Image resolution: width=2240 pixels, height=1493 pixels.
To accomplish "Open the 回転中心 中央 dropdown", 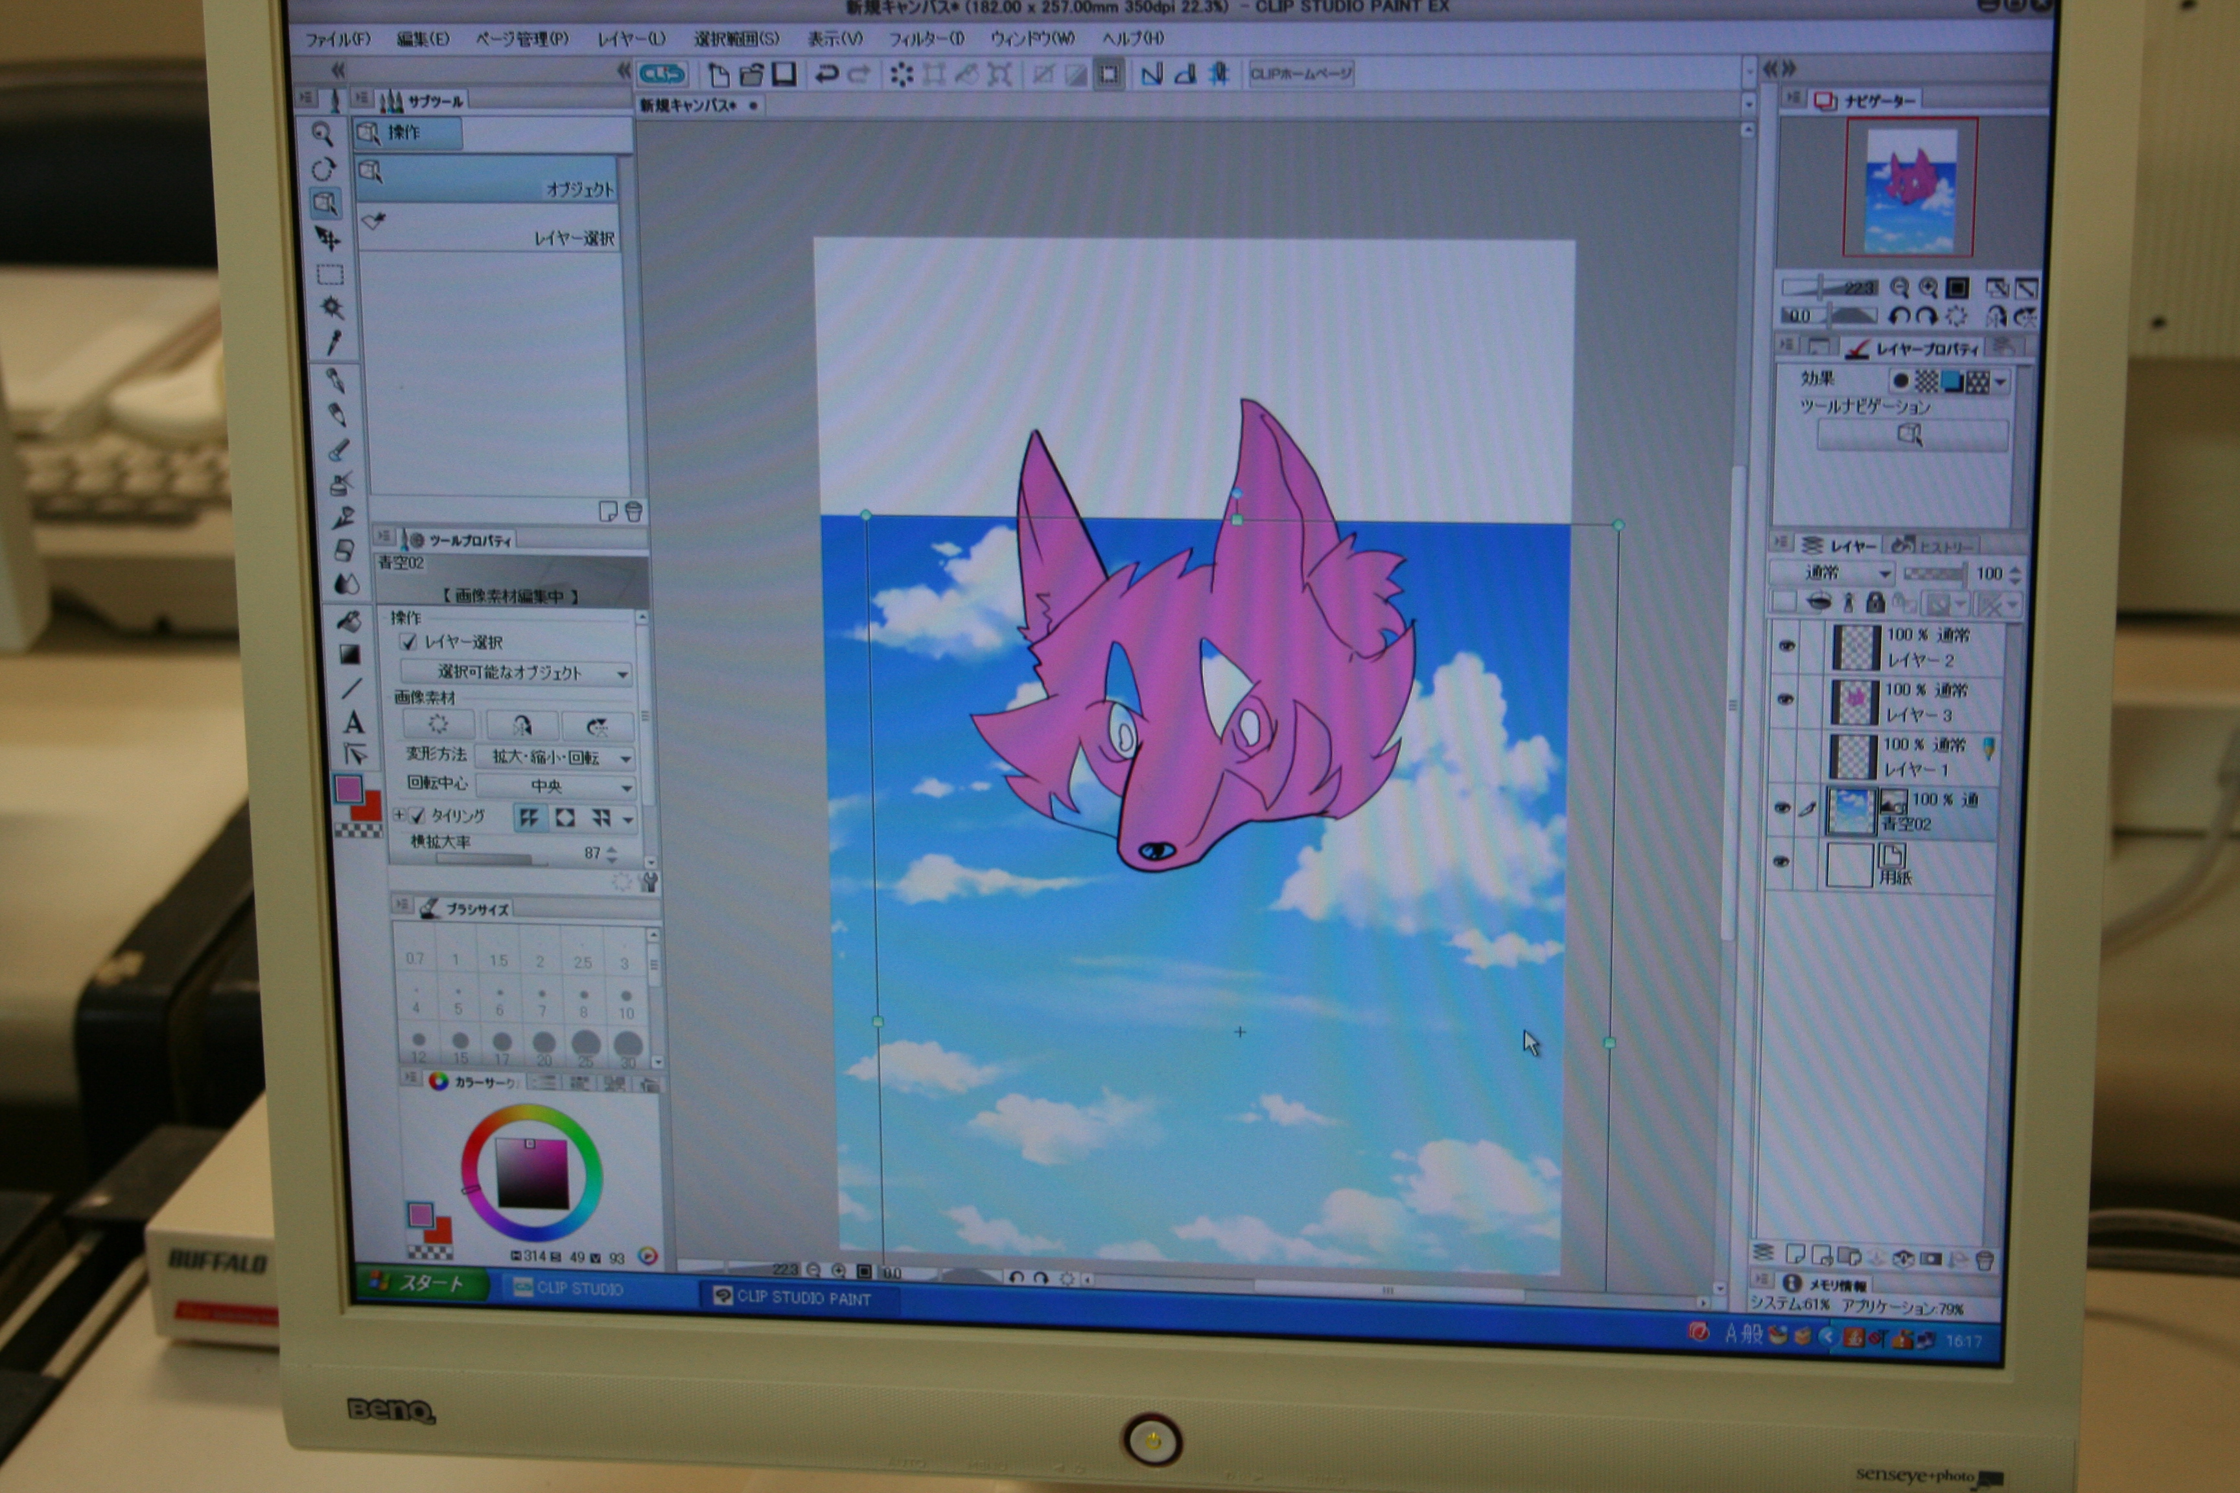I will click(x=556, y=787).
